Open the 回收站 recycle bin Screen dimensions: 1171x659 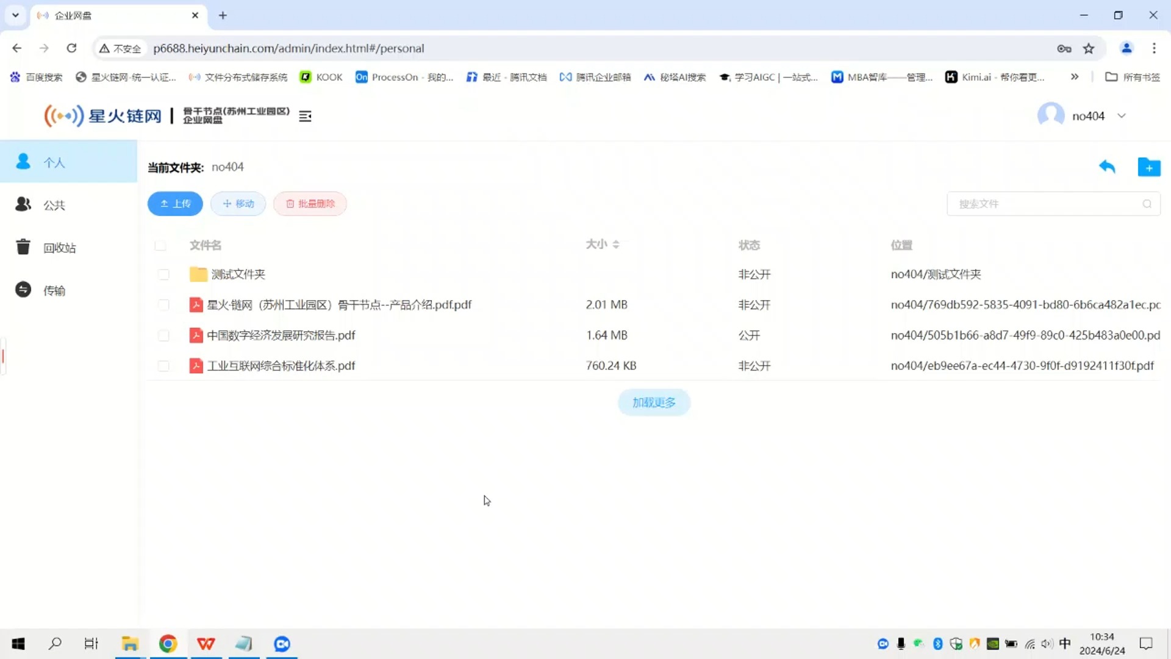(x=68, y=247)
